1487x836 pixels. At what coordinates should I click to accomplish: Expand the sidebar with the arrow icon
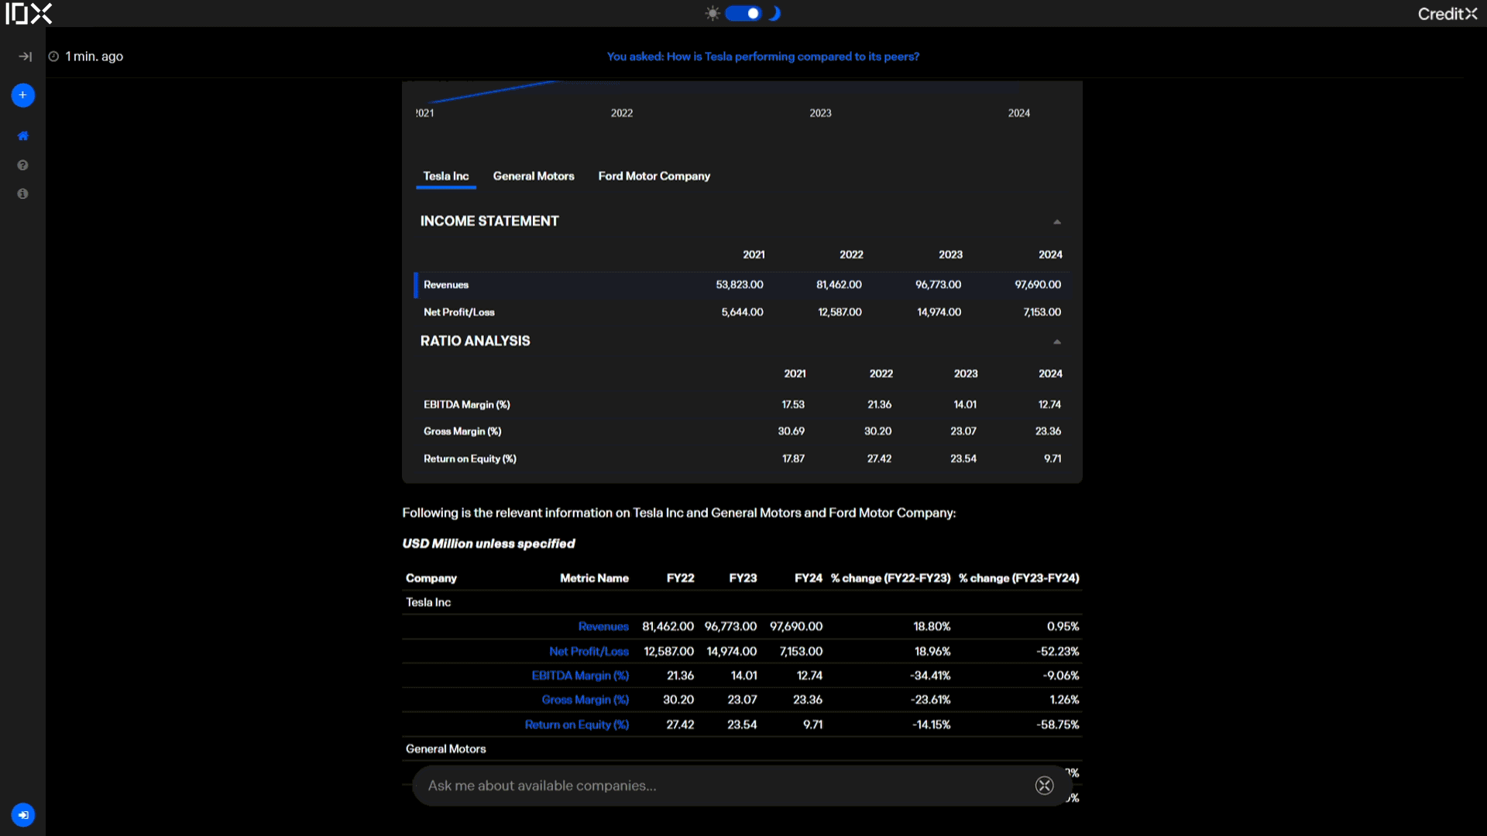pos(25,57)
